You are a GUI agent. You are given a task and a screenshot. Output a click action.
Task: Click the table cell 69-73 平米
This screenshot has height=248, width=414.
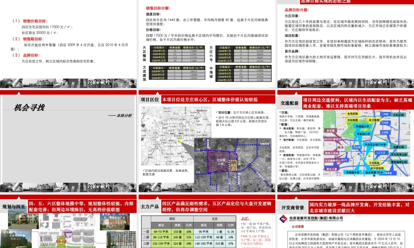(x=161, y=231)
